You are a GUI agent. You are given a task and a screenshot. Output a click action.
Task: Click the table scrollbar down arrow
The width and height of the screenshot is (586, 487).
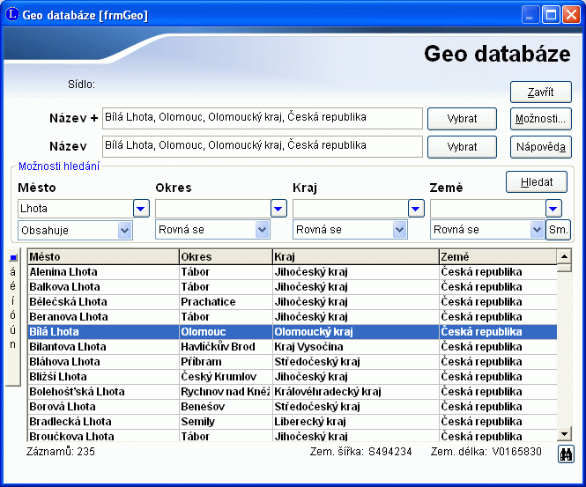(564, 434)
